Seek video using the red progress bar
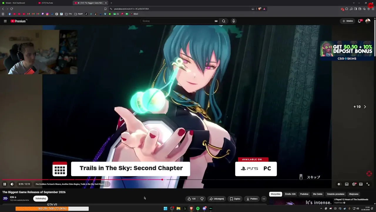Image resolution: width=376 pixels, height=212 pixels. pyautogui.click(x=188, y=179)
